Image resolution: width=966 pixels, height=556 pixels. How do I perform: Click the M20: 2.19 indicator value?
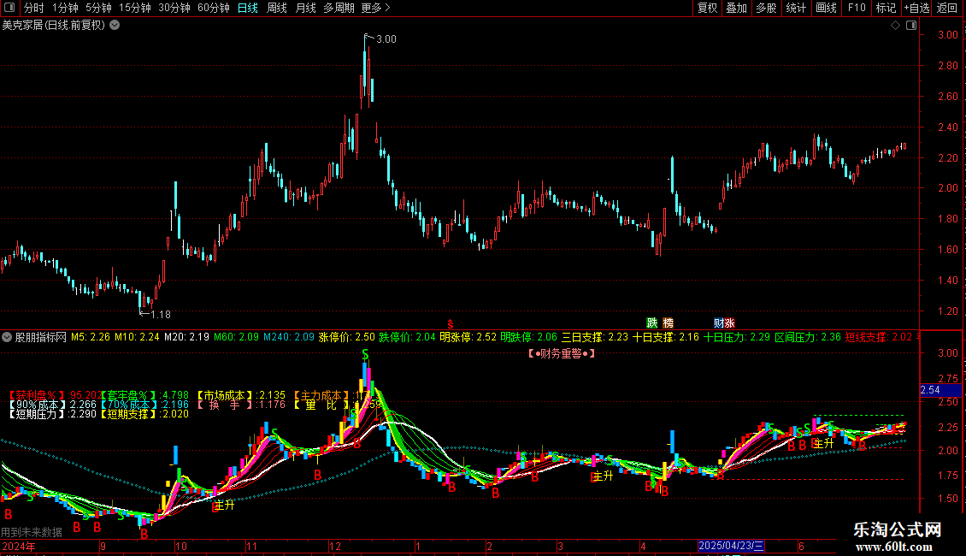pyautogui.click(x=186, y=337)
